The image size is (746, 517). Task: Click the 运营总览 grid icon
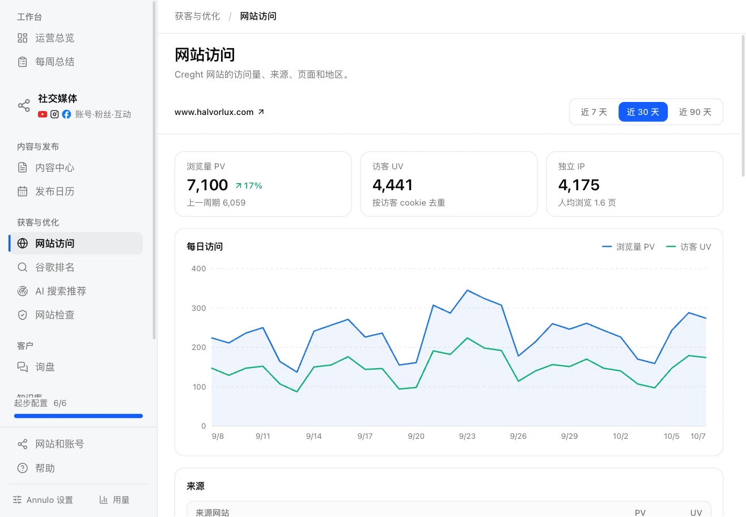coord(23,38)
